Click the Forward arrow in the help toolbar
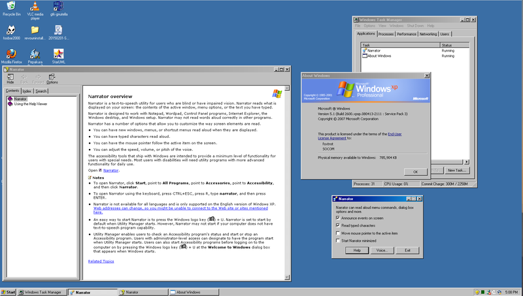 coord(38,78)
